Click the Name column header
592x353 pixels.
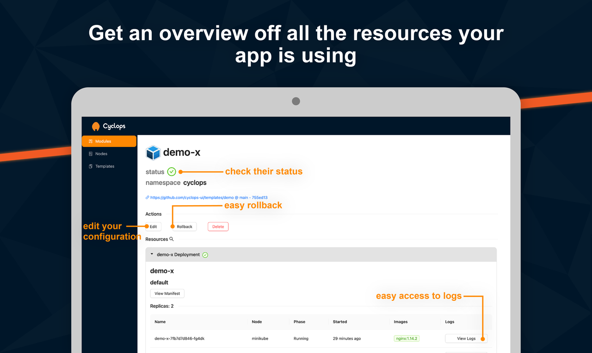(x=160, y=322)
